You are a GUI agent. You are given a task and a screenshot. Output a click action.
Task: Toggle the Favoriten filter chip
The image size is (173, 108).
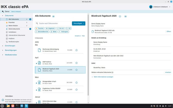point(40,28)
